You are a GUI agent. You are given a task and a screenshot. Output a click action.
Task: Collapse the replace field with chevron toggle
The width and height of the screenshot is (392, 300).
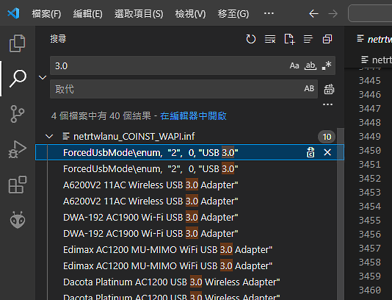(43, 77)
